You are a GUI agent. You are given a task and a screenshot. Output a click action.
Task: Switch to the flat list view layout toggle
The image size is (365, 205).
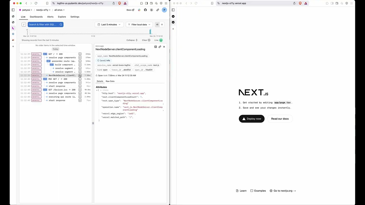pyautogui.click(x=162, y=24)
